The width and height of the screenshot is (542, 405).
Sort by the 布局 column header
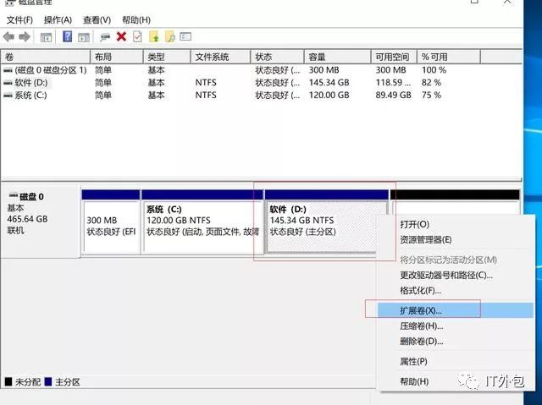[117, 57]
